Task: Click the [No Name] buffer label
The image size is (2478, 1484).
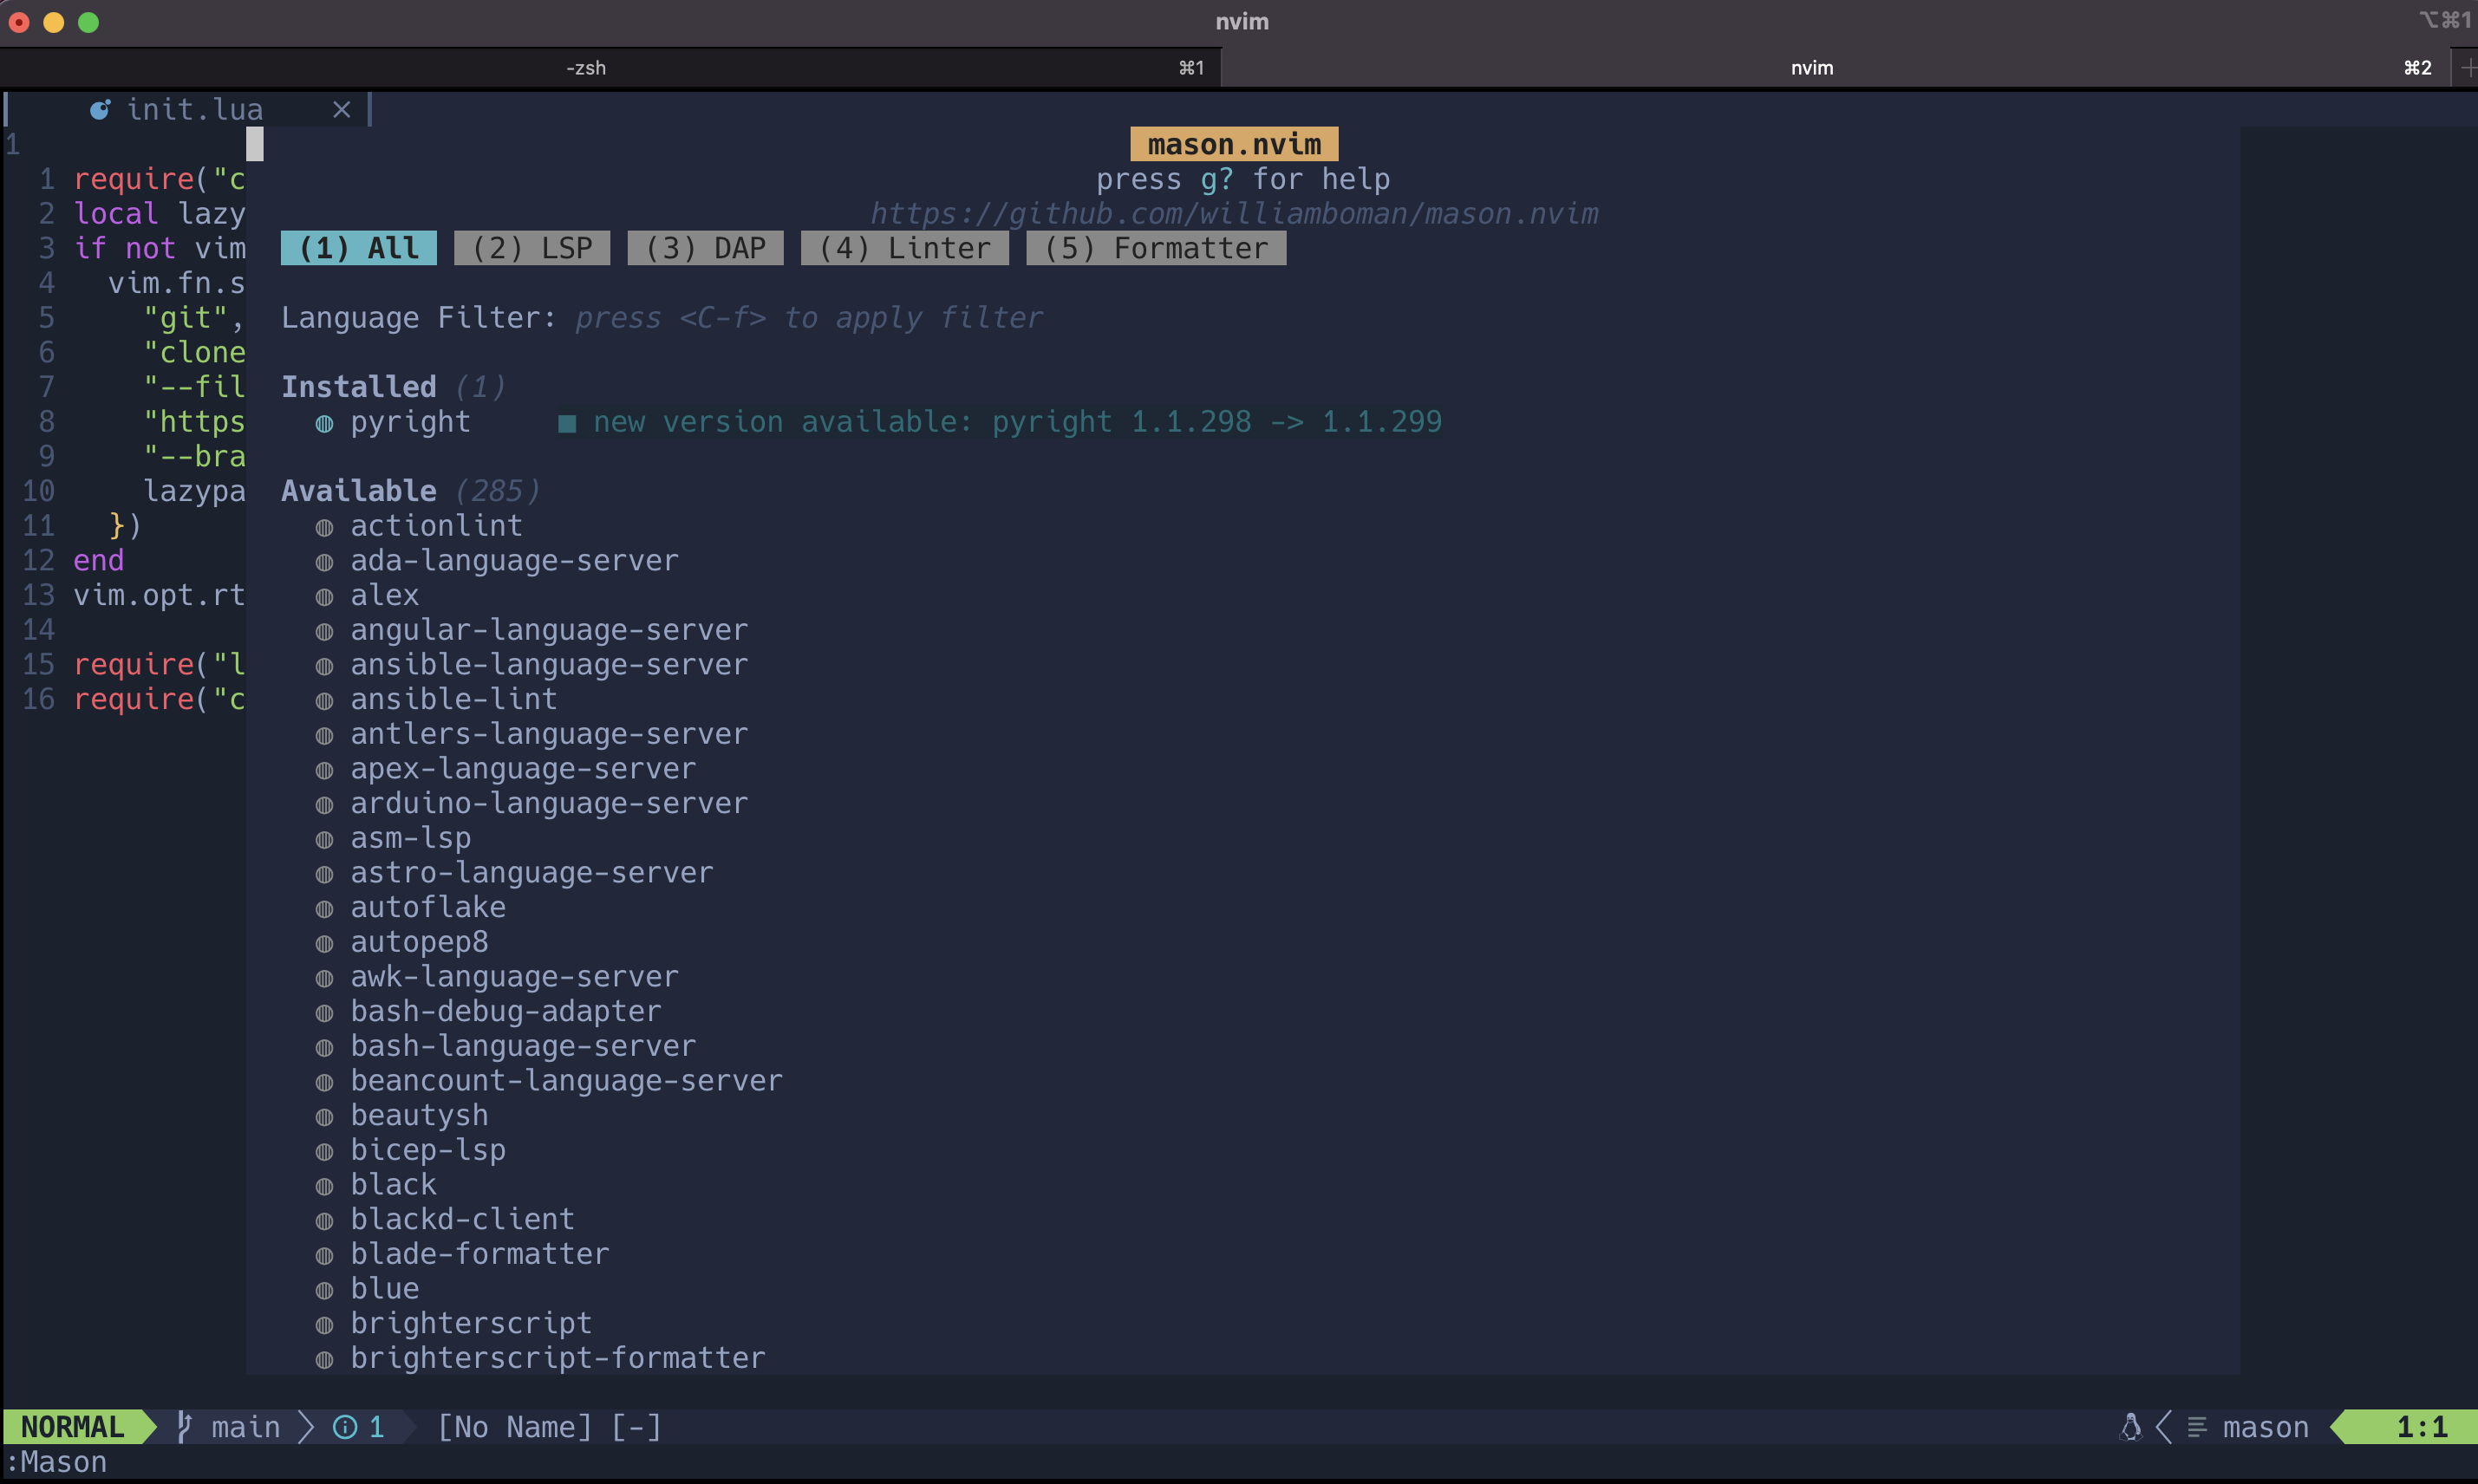Action: [514, 1426]
